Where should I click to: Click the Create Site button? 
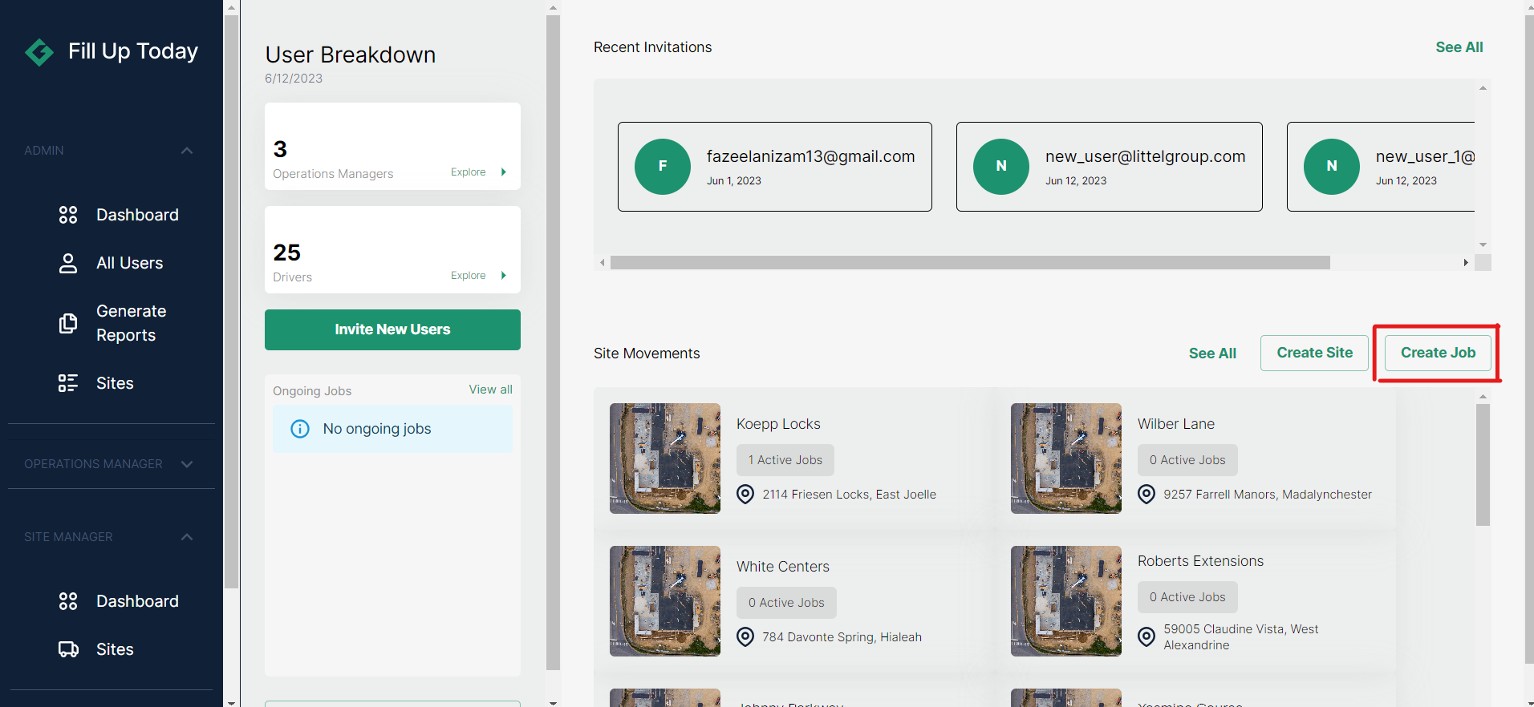tap(1314, 353)
